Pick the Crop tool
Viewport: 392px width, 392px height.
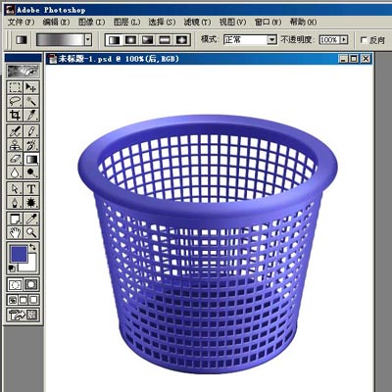[15, 115]
